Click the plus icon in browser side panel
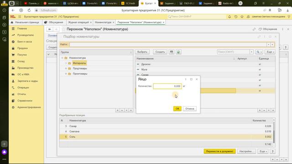The width and height of the screenshot is (292, 164). pyautogui.click(x=4, y=144)
